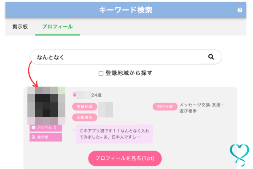Image resolution: width=253 pixels, height=169 pixels.
Task: Open the pink 掲示板 button under the photo
Action: 46,137
